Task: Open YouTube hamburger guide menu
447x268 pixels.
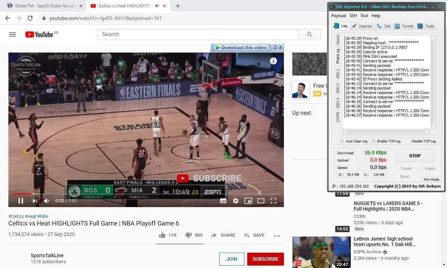Action: pyautogui.click(x=13, y=34)
